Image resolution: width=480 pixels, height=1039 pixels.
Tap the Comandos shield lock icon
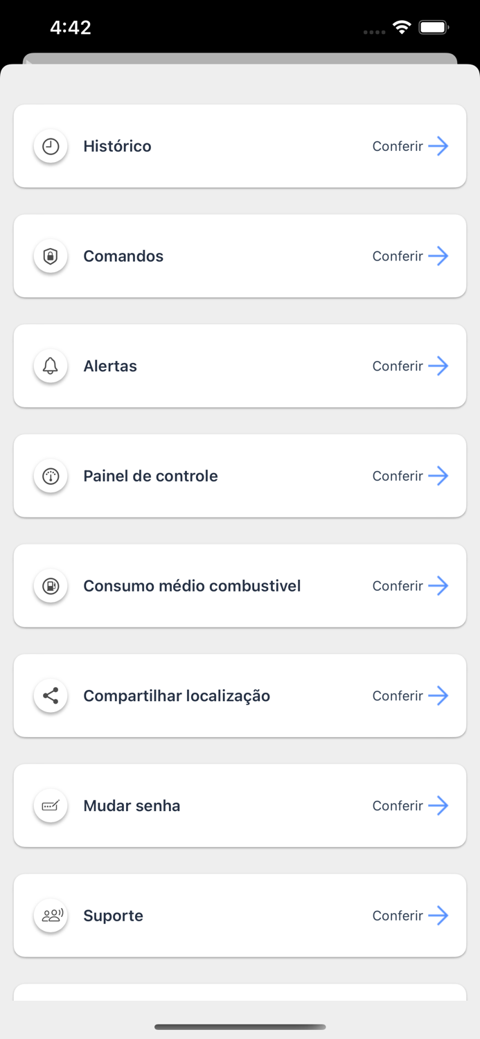50,256
